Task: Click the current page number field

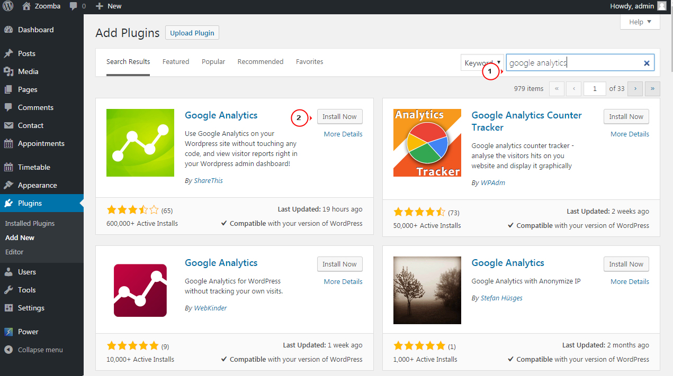Action: (595, 88)
